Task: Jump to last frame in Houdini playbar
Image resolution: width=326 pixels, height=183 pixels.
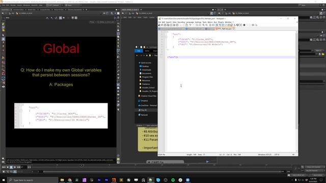Action: click(x=18, y=167)
